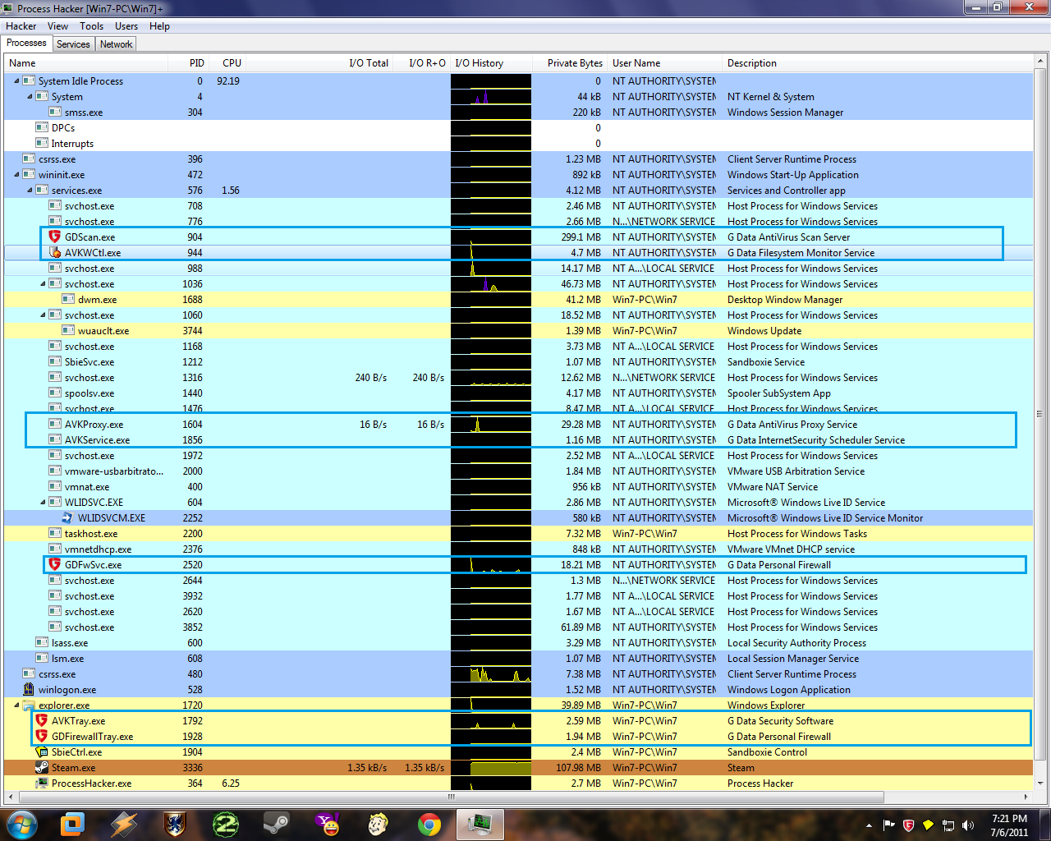Select the taskhost.exe process row
This screenshot has height=841, width=1051.
[519, 533]
